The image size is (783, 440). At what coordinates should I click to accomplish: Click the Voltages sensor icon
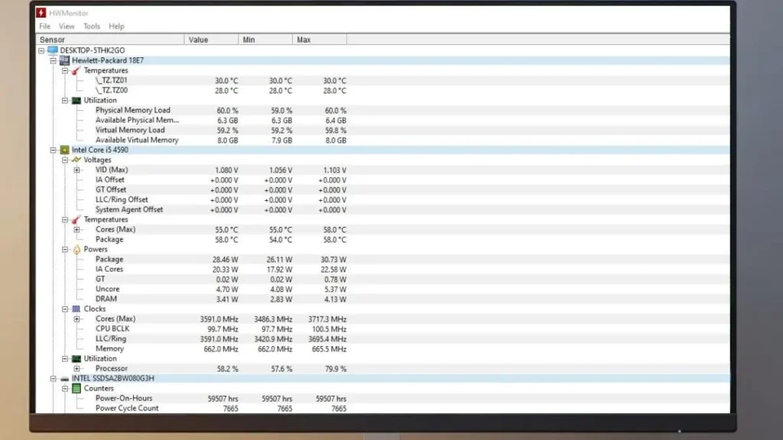pyautogui.click(x=76, y=160)
